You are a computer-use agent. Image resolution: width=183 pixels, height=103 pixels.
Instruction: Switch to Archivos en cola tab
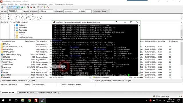(8, 92)
